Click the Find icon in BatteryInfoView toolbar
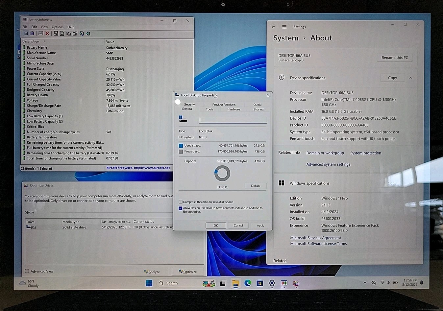443x311 pixels. coord(82,34)
